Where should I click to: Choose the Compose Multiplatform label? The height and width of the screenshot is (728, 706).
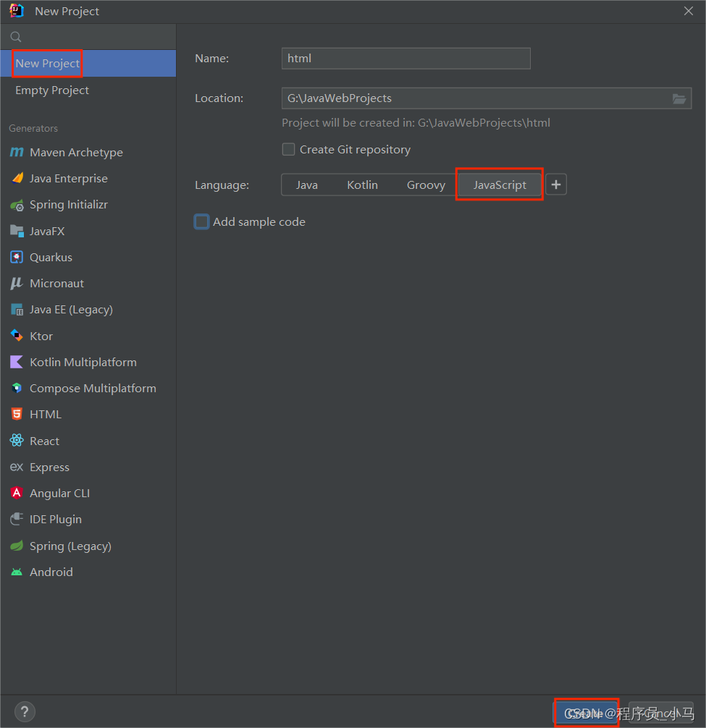(x=93, y=388)
